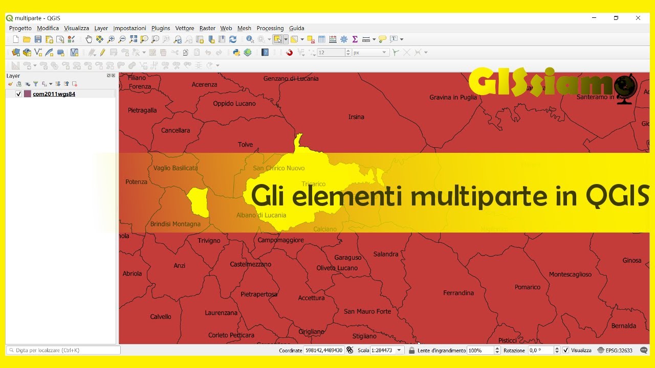
Task: Toggle the Visualizza render checkbox
Action: pyautogui.click(x=565, y=350)
